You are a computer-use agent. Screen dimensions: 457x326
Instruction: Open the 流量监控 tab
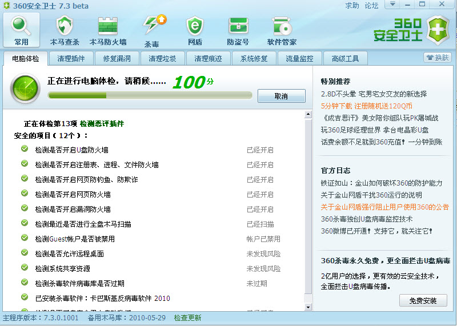tap(299, 58)
